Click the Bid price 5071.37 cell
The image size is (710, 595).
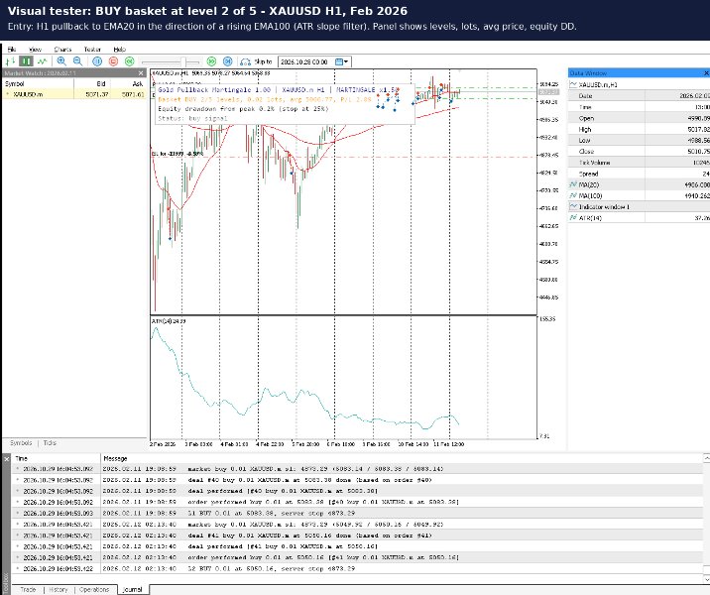click(x=92, y=94)
